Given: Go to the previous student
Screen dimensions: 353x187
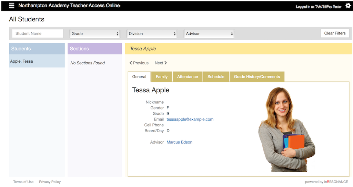Looking at the screenshot, I should click(139, 63).
